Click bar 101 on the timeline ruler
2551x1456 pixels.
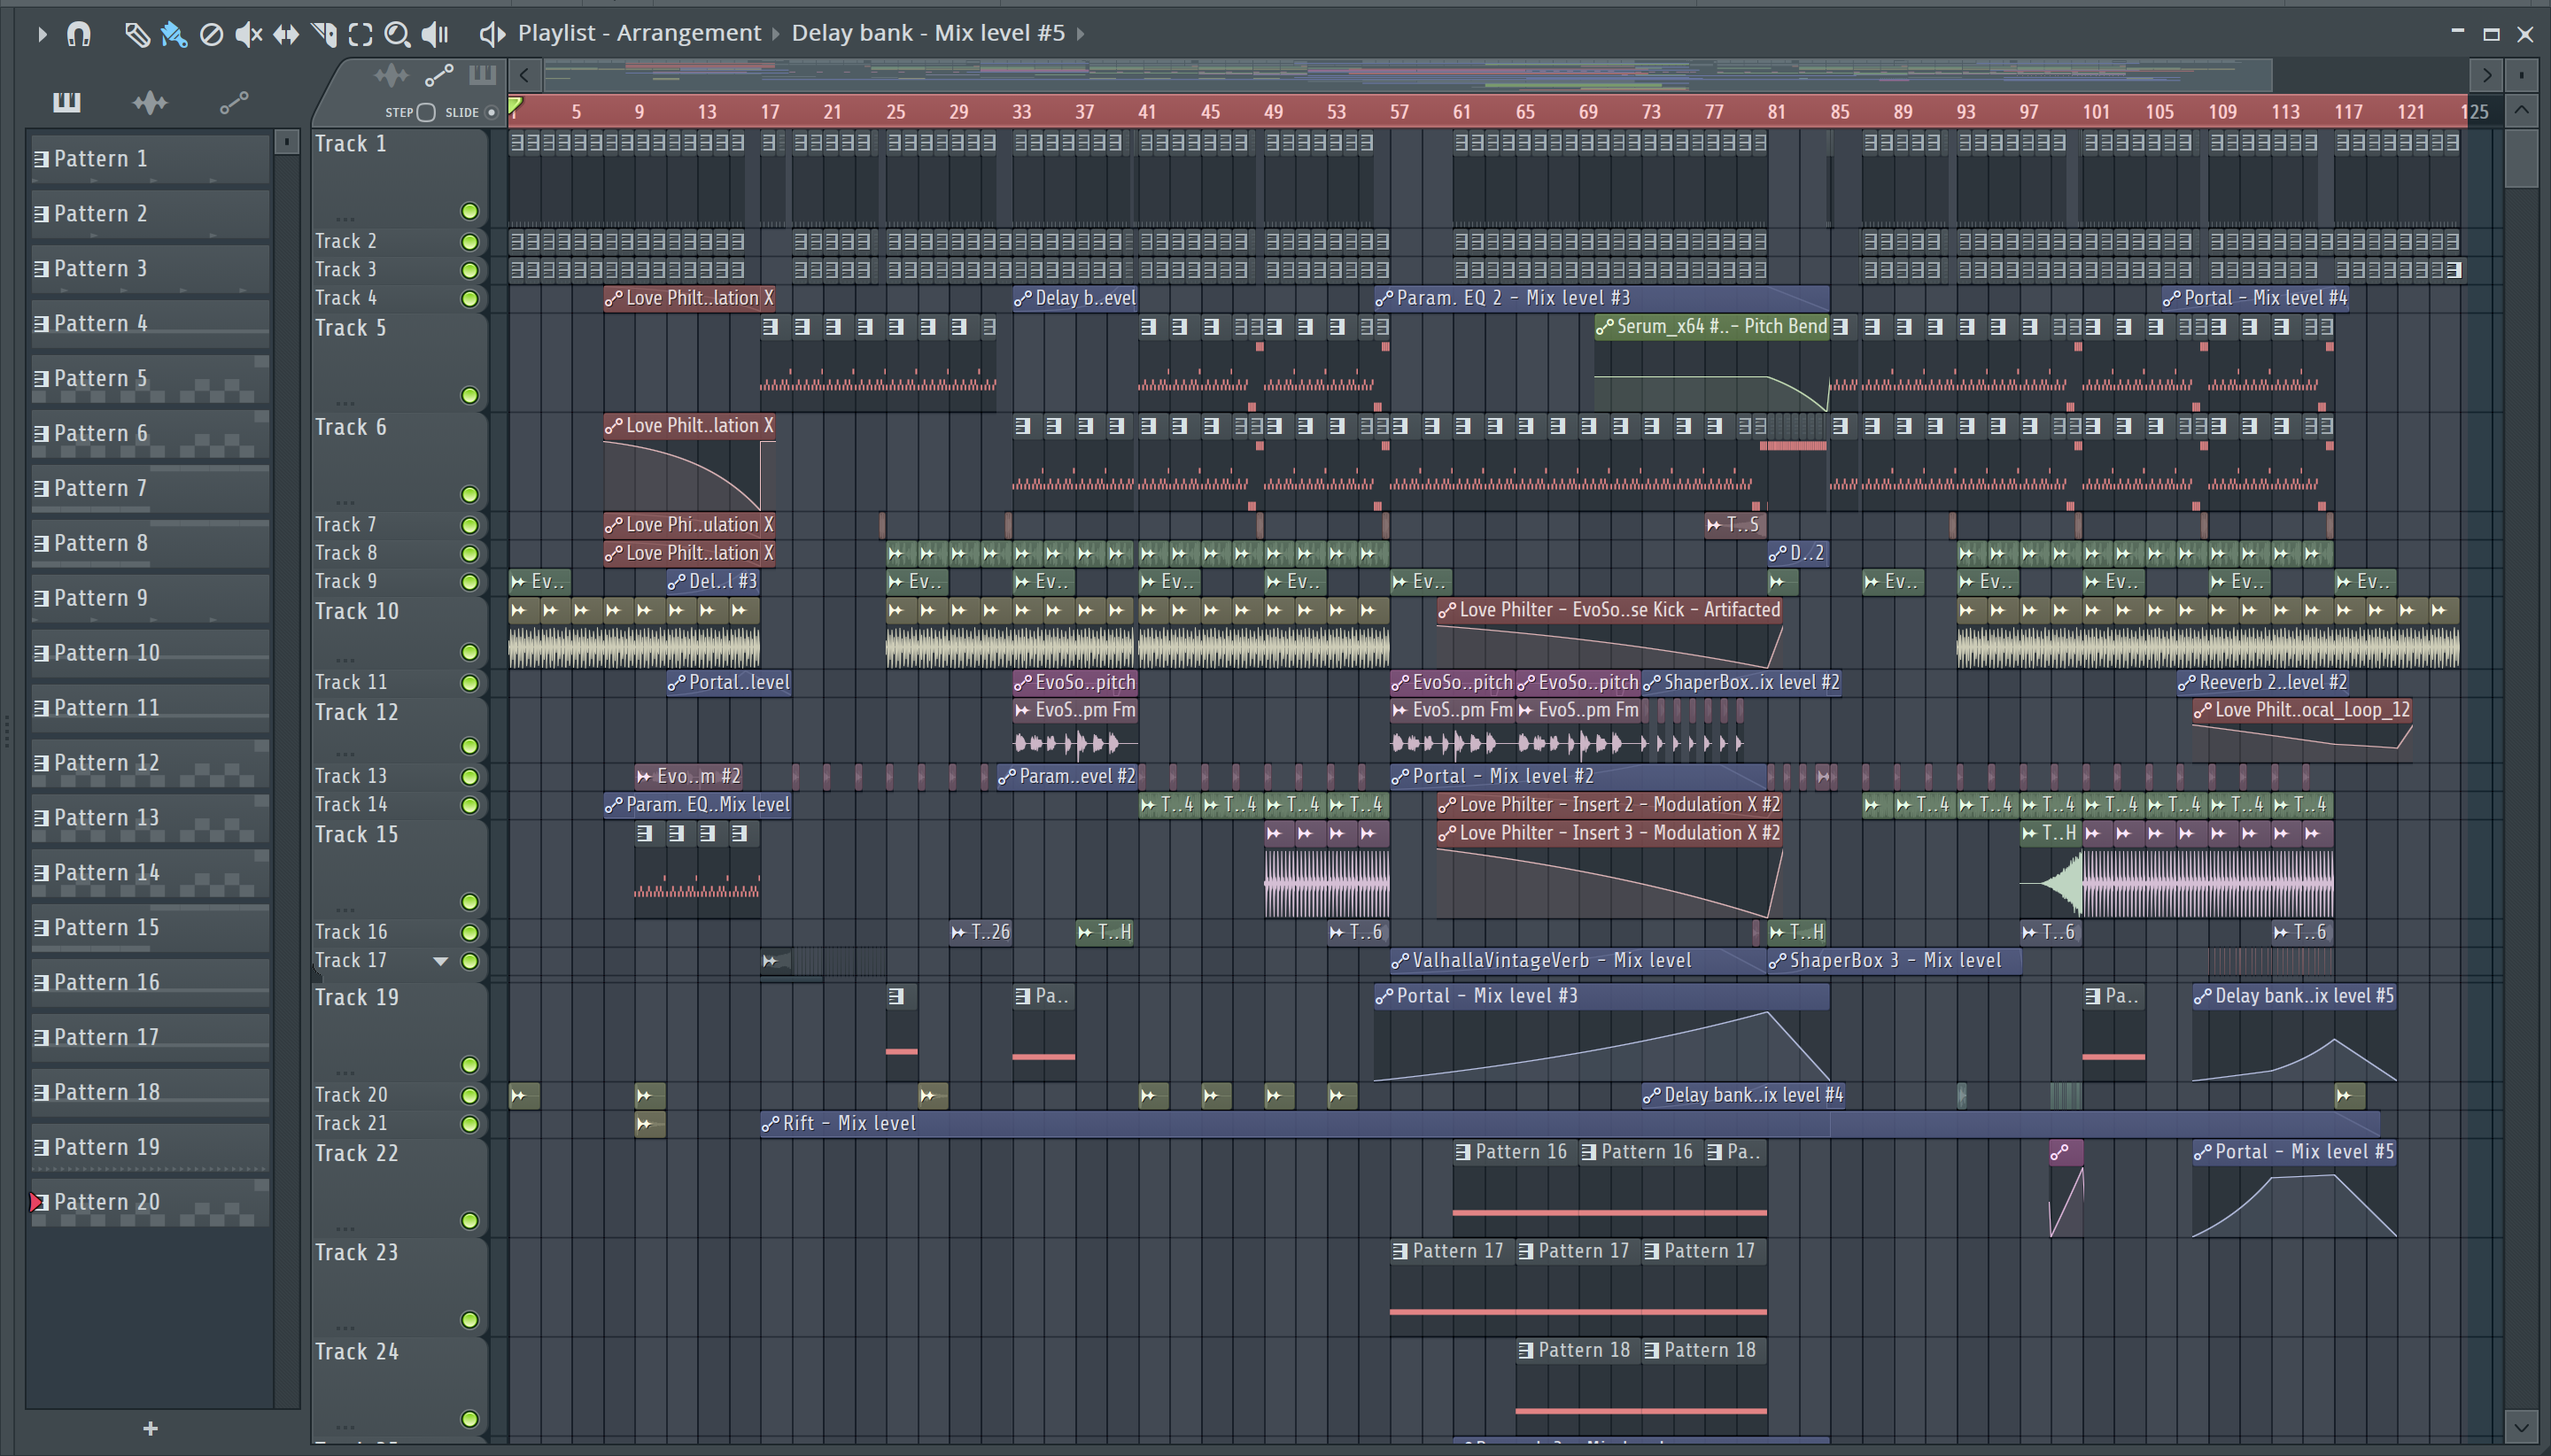pyautogui.click(x=2095, y=112)
